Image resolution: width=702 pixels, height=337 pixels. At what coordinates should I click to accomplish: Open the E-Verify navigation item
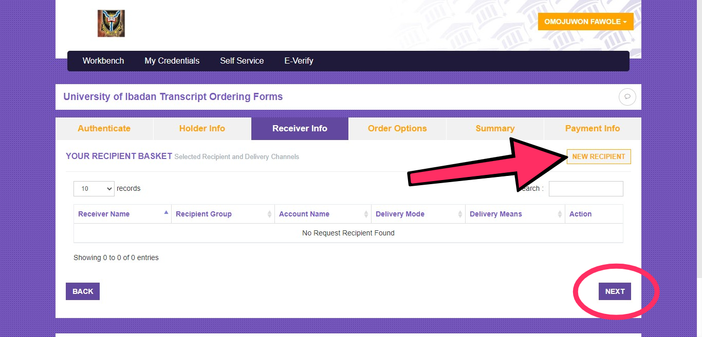(x=299, y=61)
